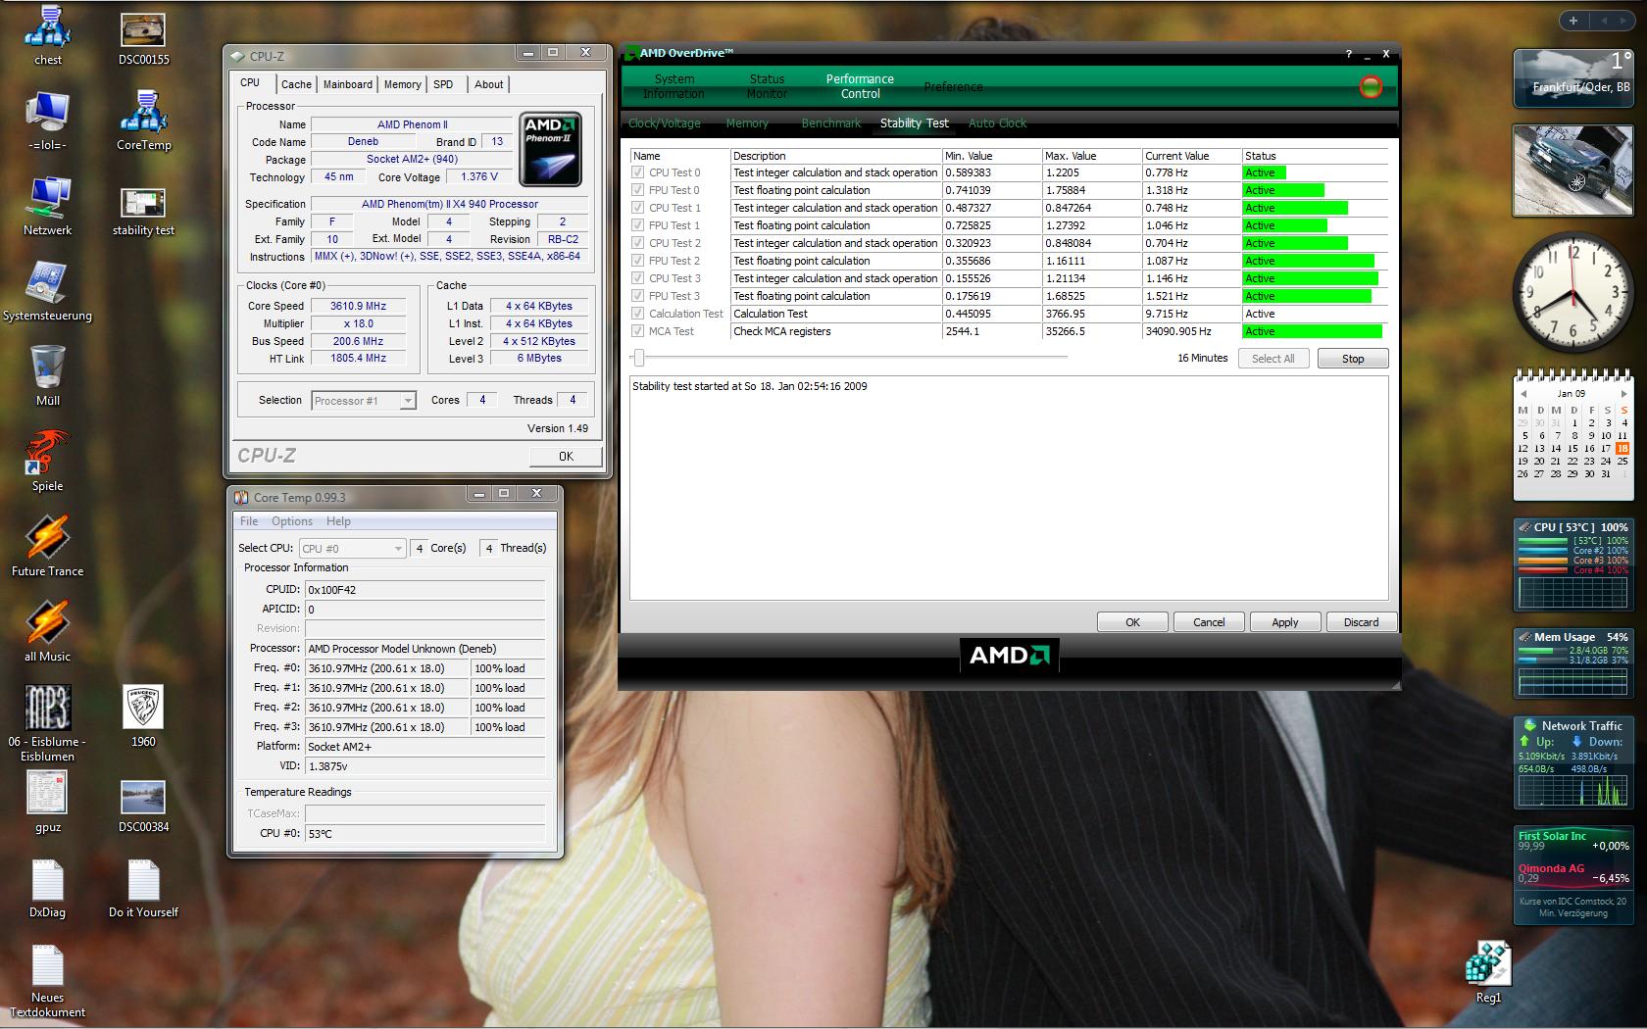1647x1029 pixels.
Task: Open the Spiele desktop shortcut
Action: (x=47, y=461)
